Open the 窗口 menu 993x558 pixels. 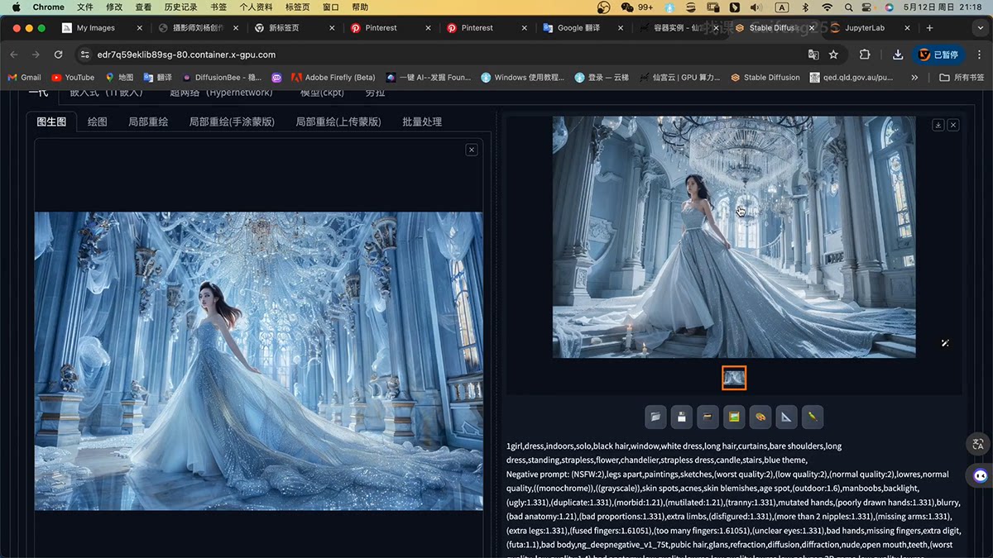(331, 7)
